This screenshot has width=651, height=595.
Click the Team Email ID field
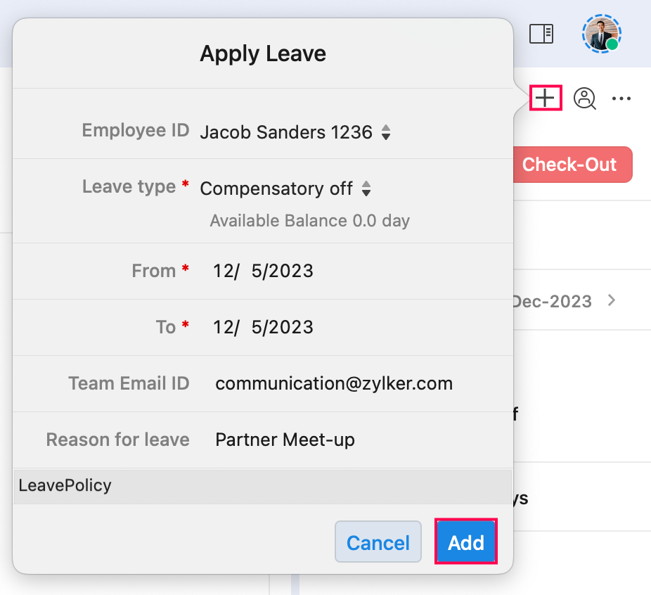click(x=334, y=383)
